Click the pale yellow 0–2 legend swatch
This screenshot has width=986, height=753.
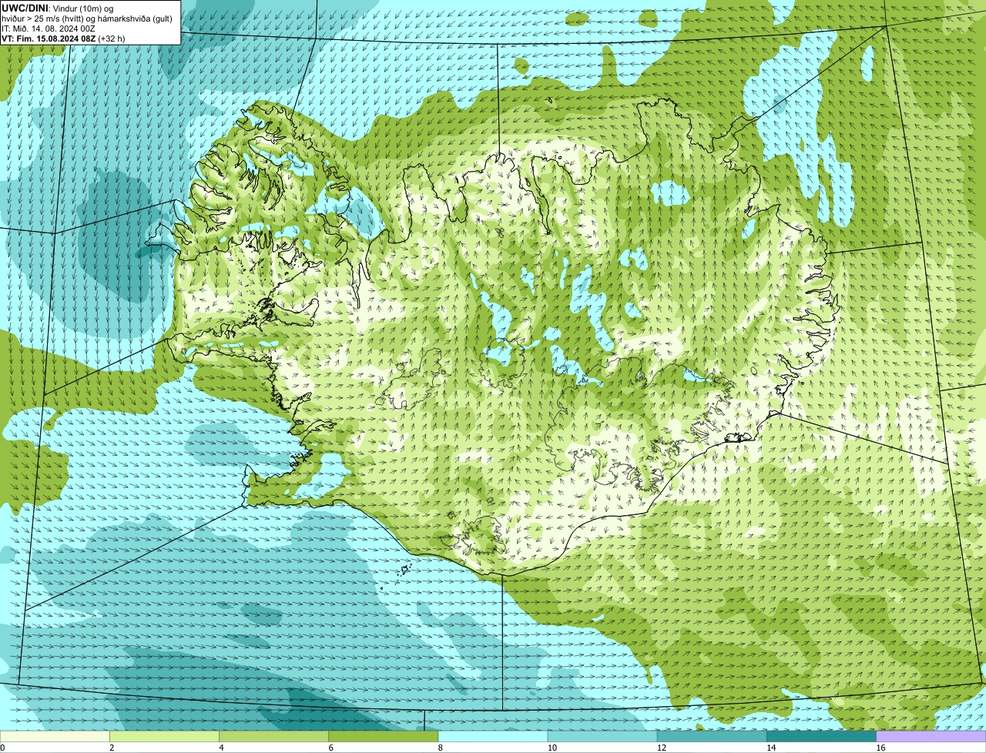tap(55, 737)
